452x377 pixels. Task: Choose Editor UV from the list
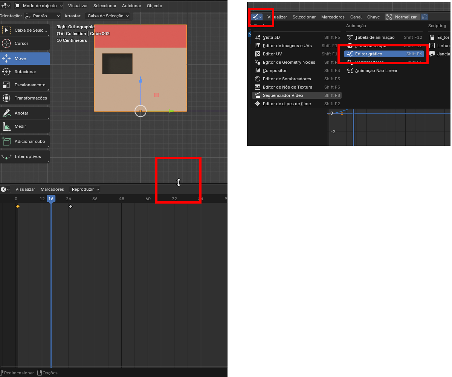[297, 54]
